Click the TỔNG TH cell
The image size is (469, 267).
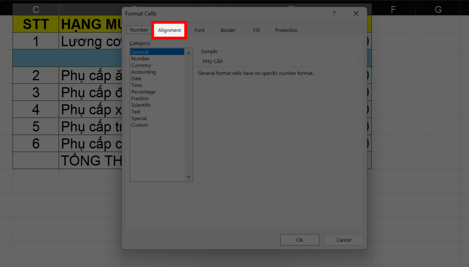point(91,161)
